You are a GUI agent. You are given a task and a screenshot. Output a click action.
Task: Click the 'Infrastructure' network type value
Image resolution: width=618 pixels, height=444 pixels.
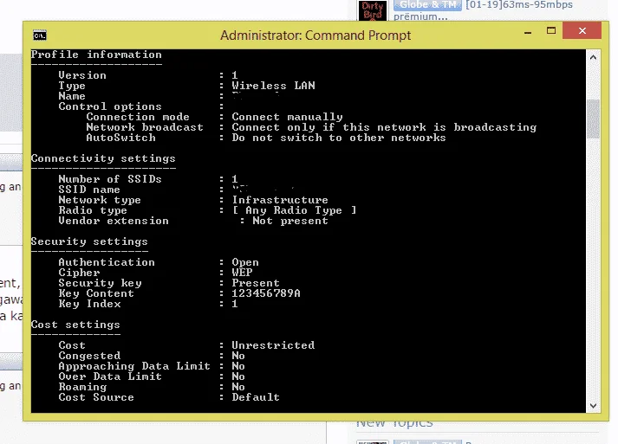[x=280, y=200]
